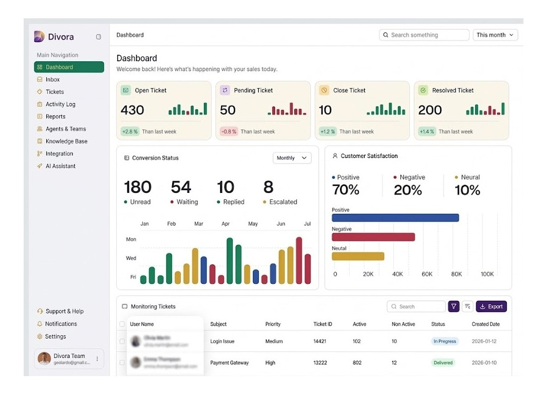This screenshot has height=403, width=538.
Task: Click the Conversion Status panel icon
Action: [x=126, y=158]
